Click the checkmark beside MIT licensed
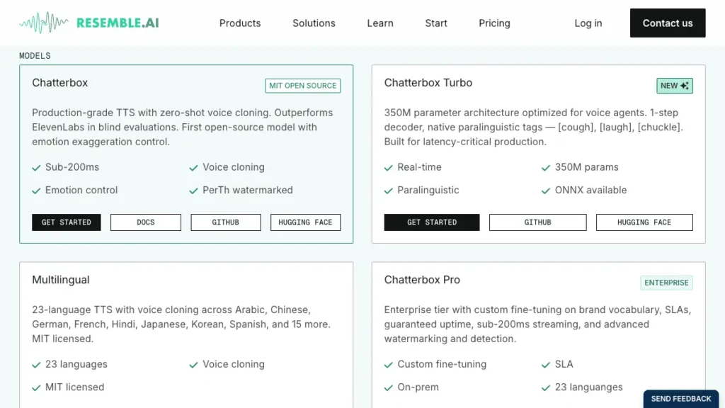The height and width of the screenshot is (408, 725). pos(36,387)
